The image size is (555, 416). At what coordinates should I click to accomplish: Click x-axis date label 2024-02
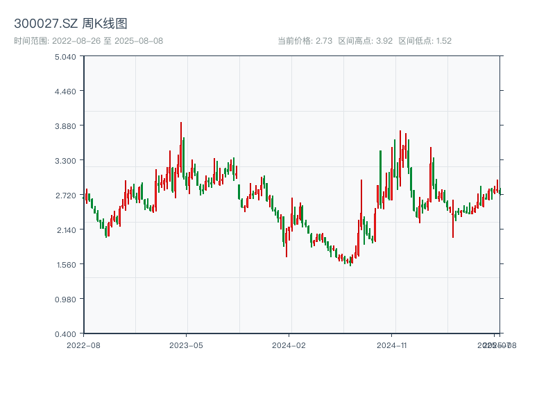pos(289,345)
